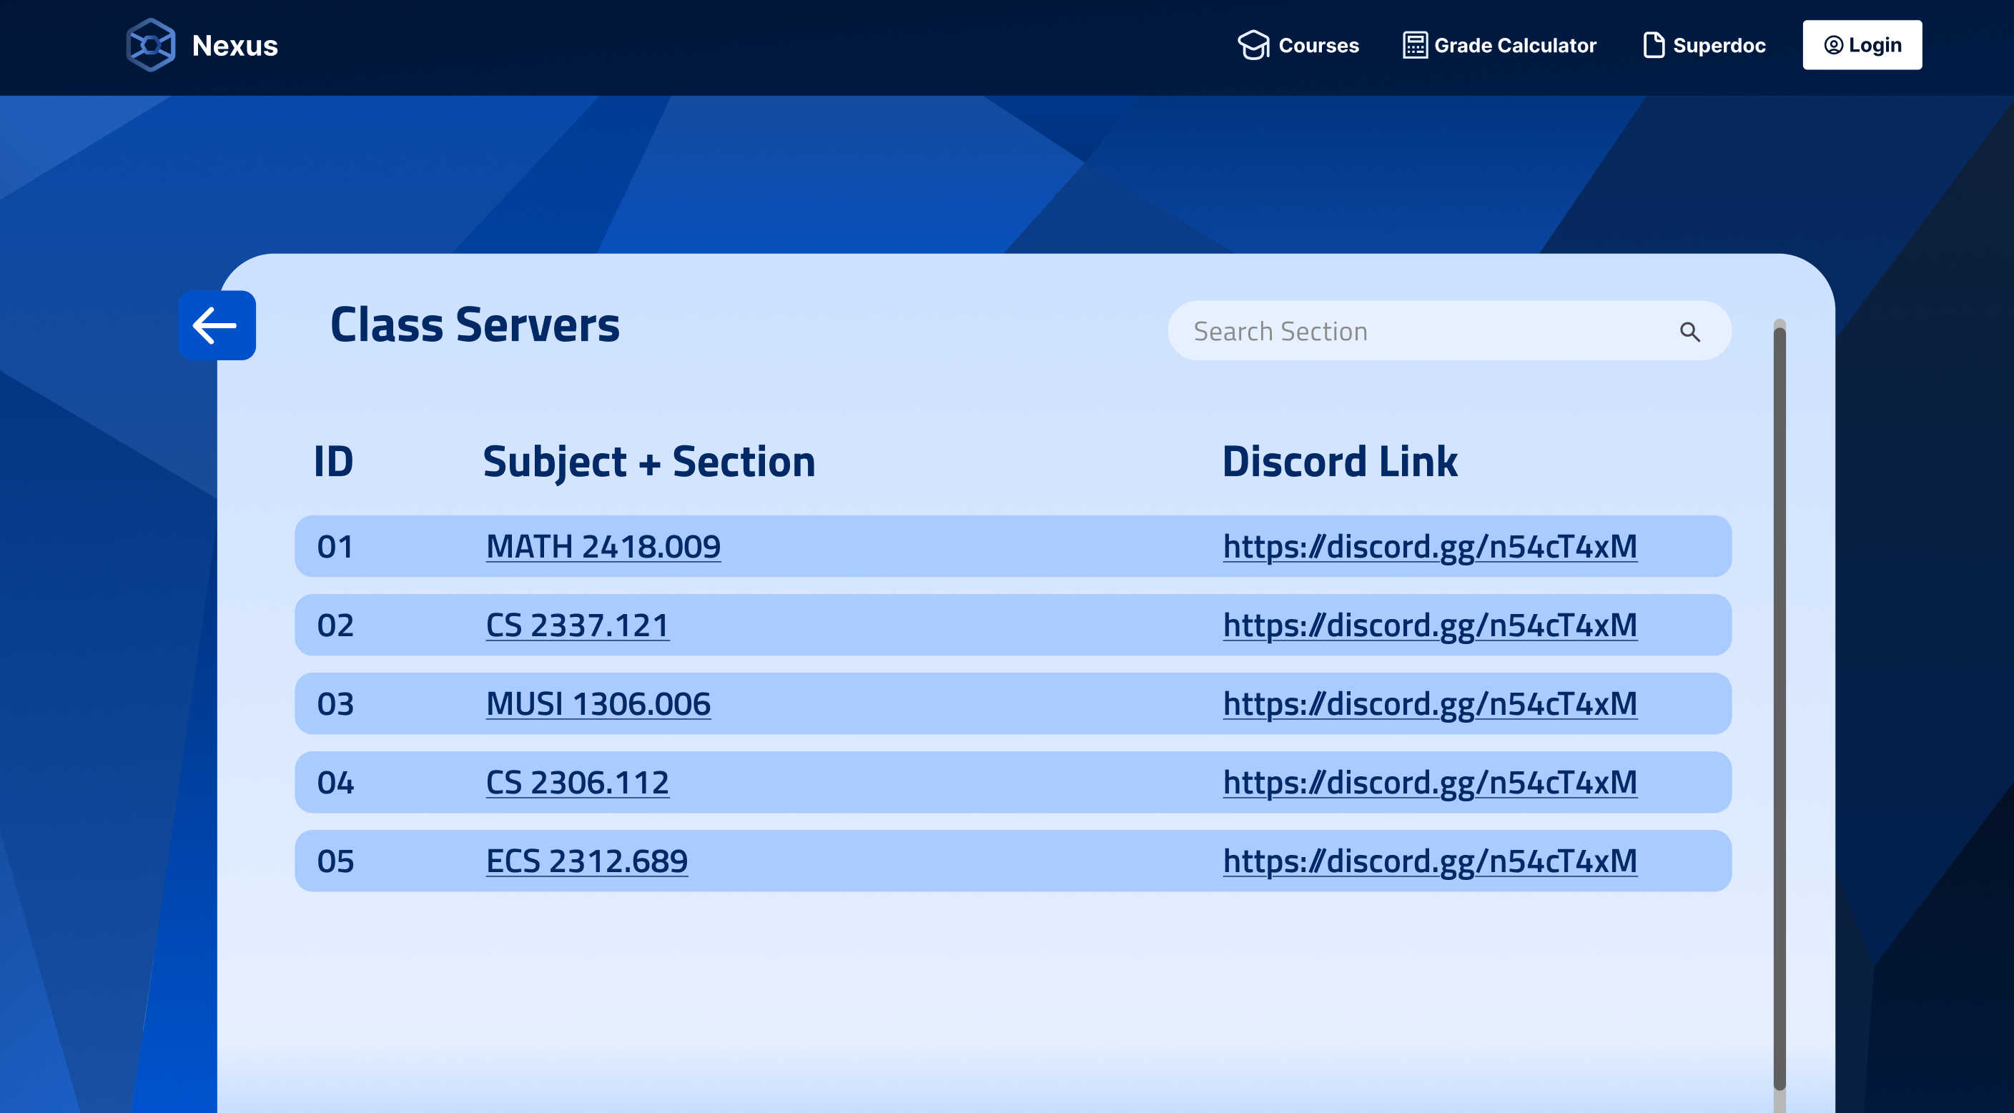Select the graduation cap Courses icon
This screenshot has width=2014, height=1113.
(x=1254, y=45)
